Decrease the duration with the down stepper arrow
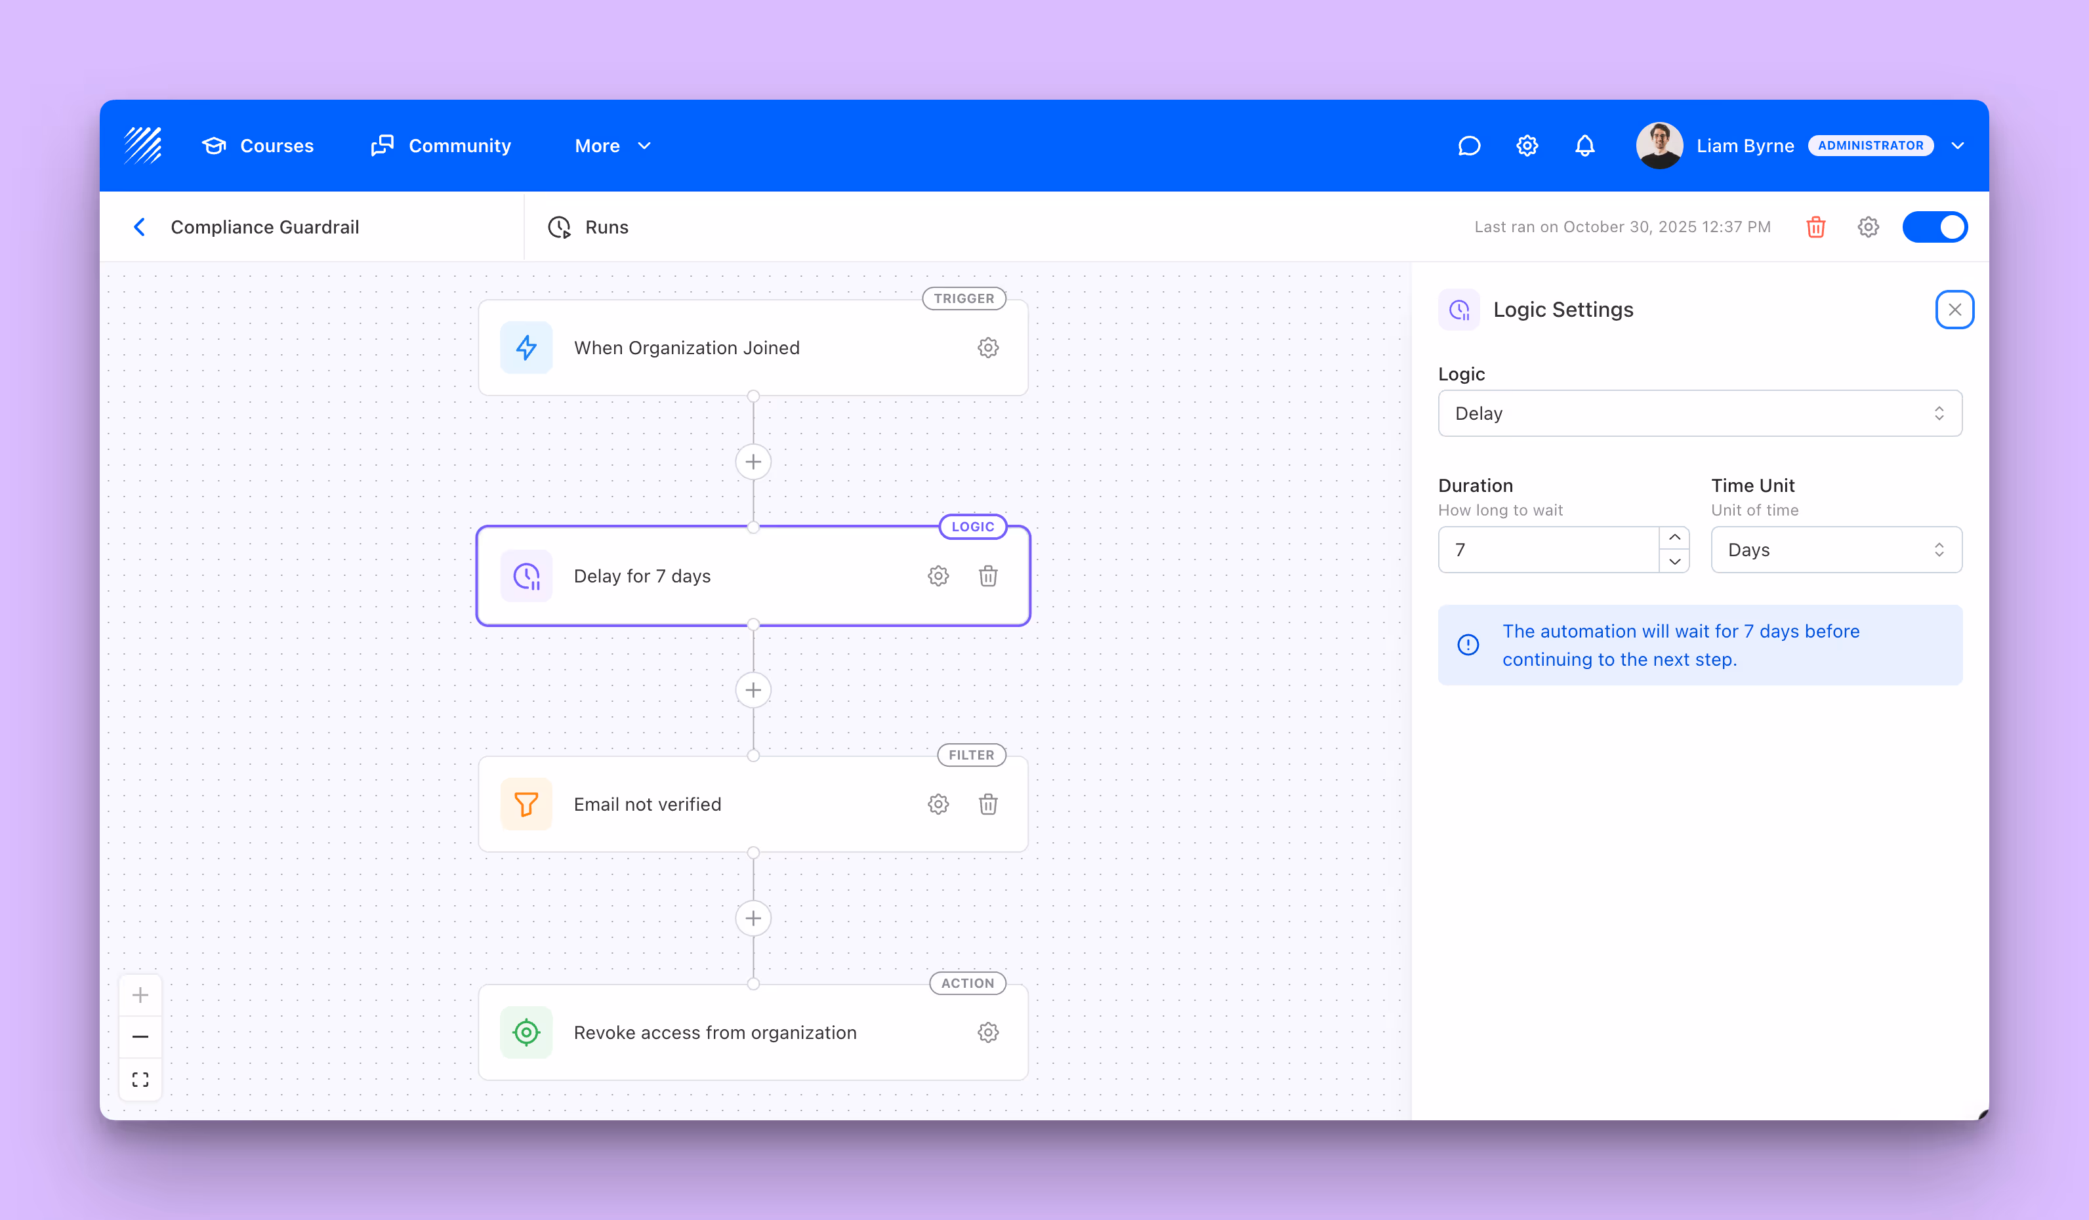The width and height of the screenshot is (2089, 1220). click(1674, 561)
